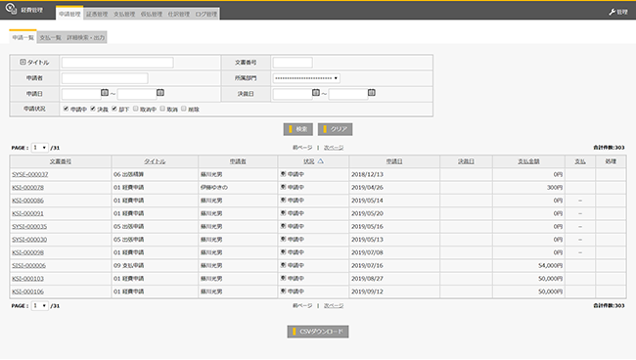This screenshot has height=360, width=636.
Task: Enable the 取消中 status checkbox
Action: (136, 109)
